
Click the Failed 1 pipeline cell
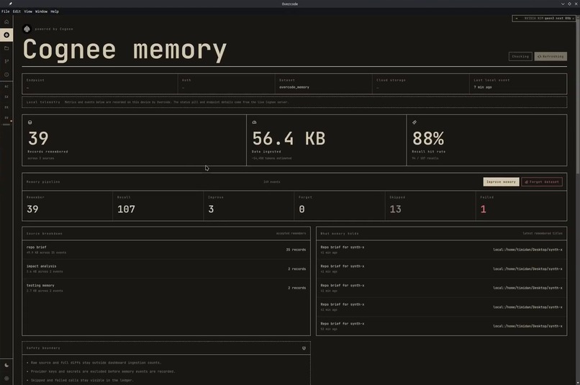click(521, 206)
